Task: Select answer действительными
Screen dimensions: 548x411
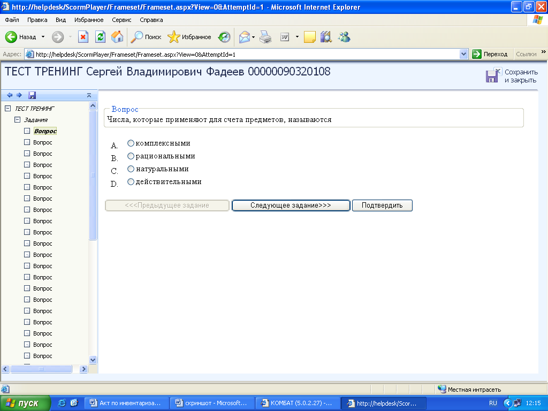Action: 131,182
